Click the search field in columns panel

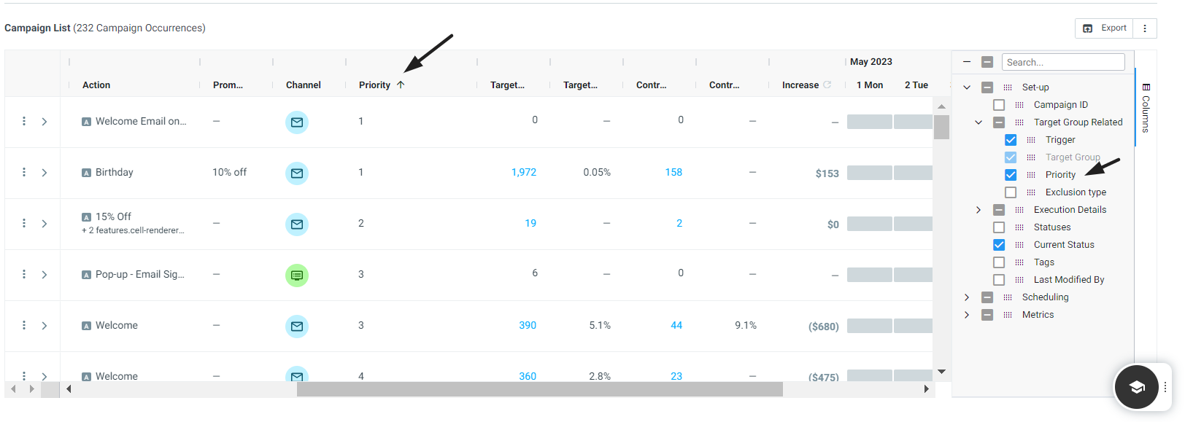click(1063, 62)
